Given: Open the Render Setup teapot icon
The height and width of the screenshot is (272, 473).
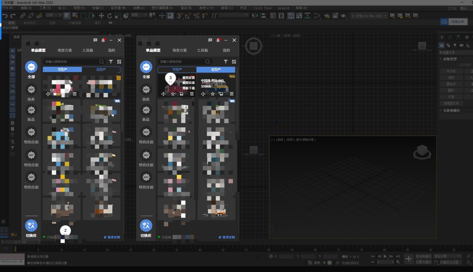Looking at the screenshot, I should (327, 15).
